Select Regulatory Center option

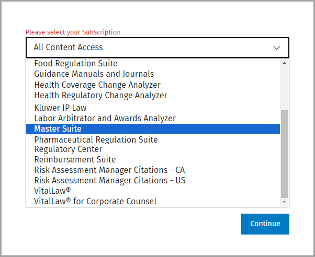pos(153,149)
